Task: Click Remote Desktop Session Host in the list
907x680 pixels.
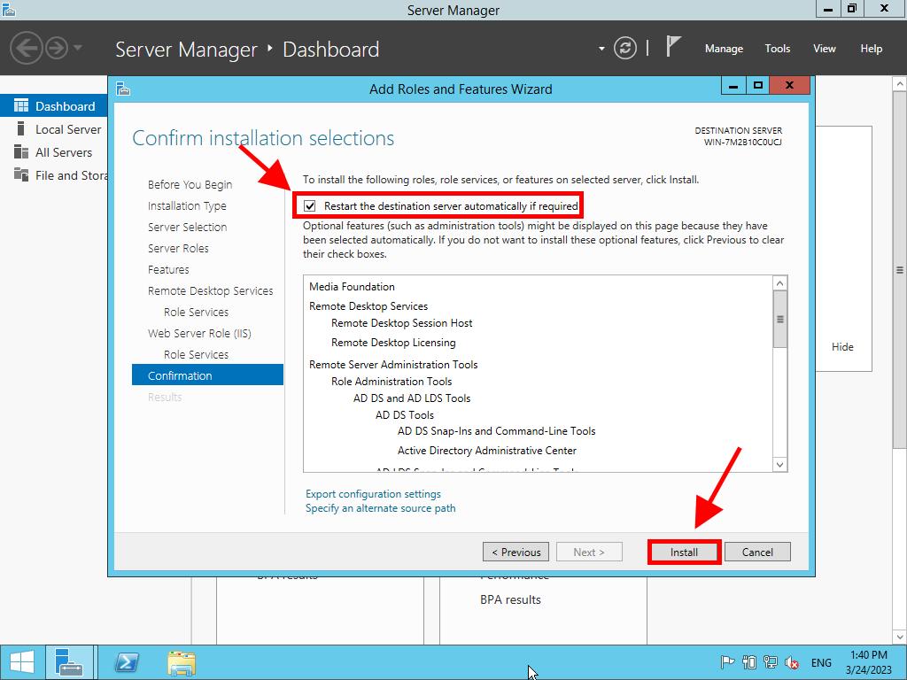Action: 401,323
